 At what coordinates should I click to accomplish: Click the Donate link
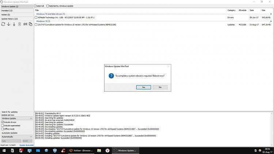point(22,145)
